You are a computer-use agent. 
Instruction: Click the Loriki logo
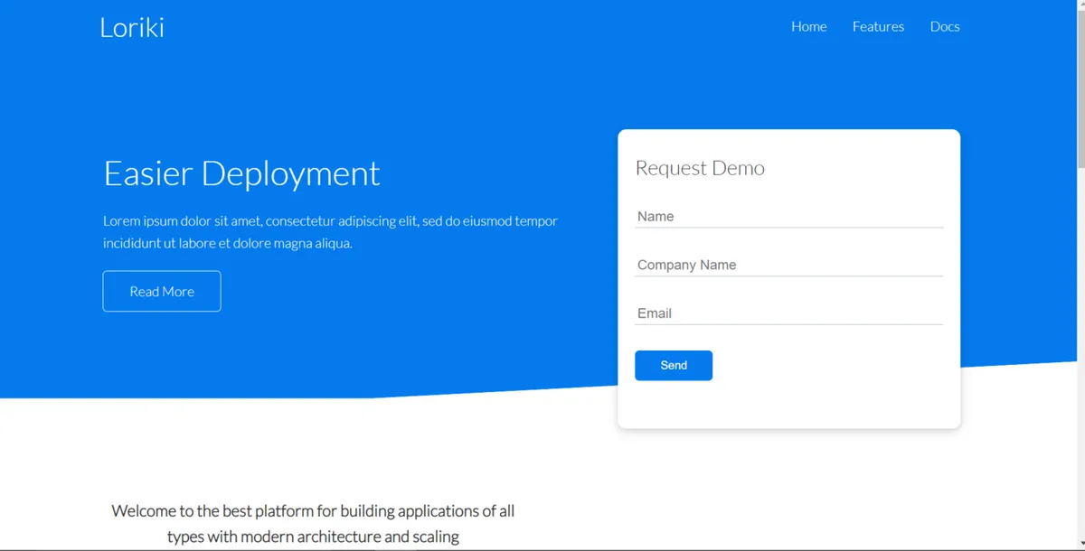coord(132,27)
